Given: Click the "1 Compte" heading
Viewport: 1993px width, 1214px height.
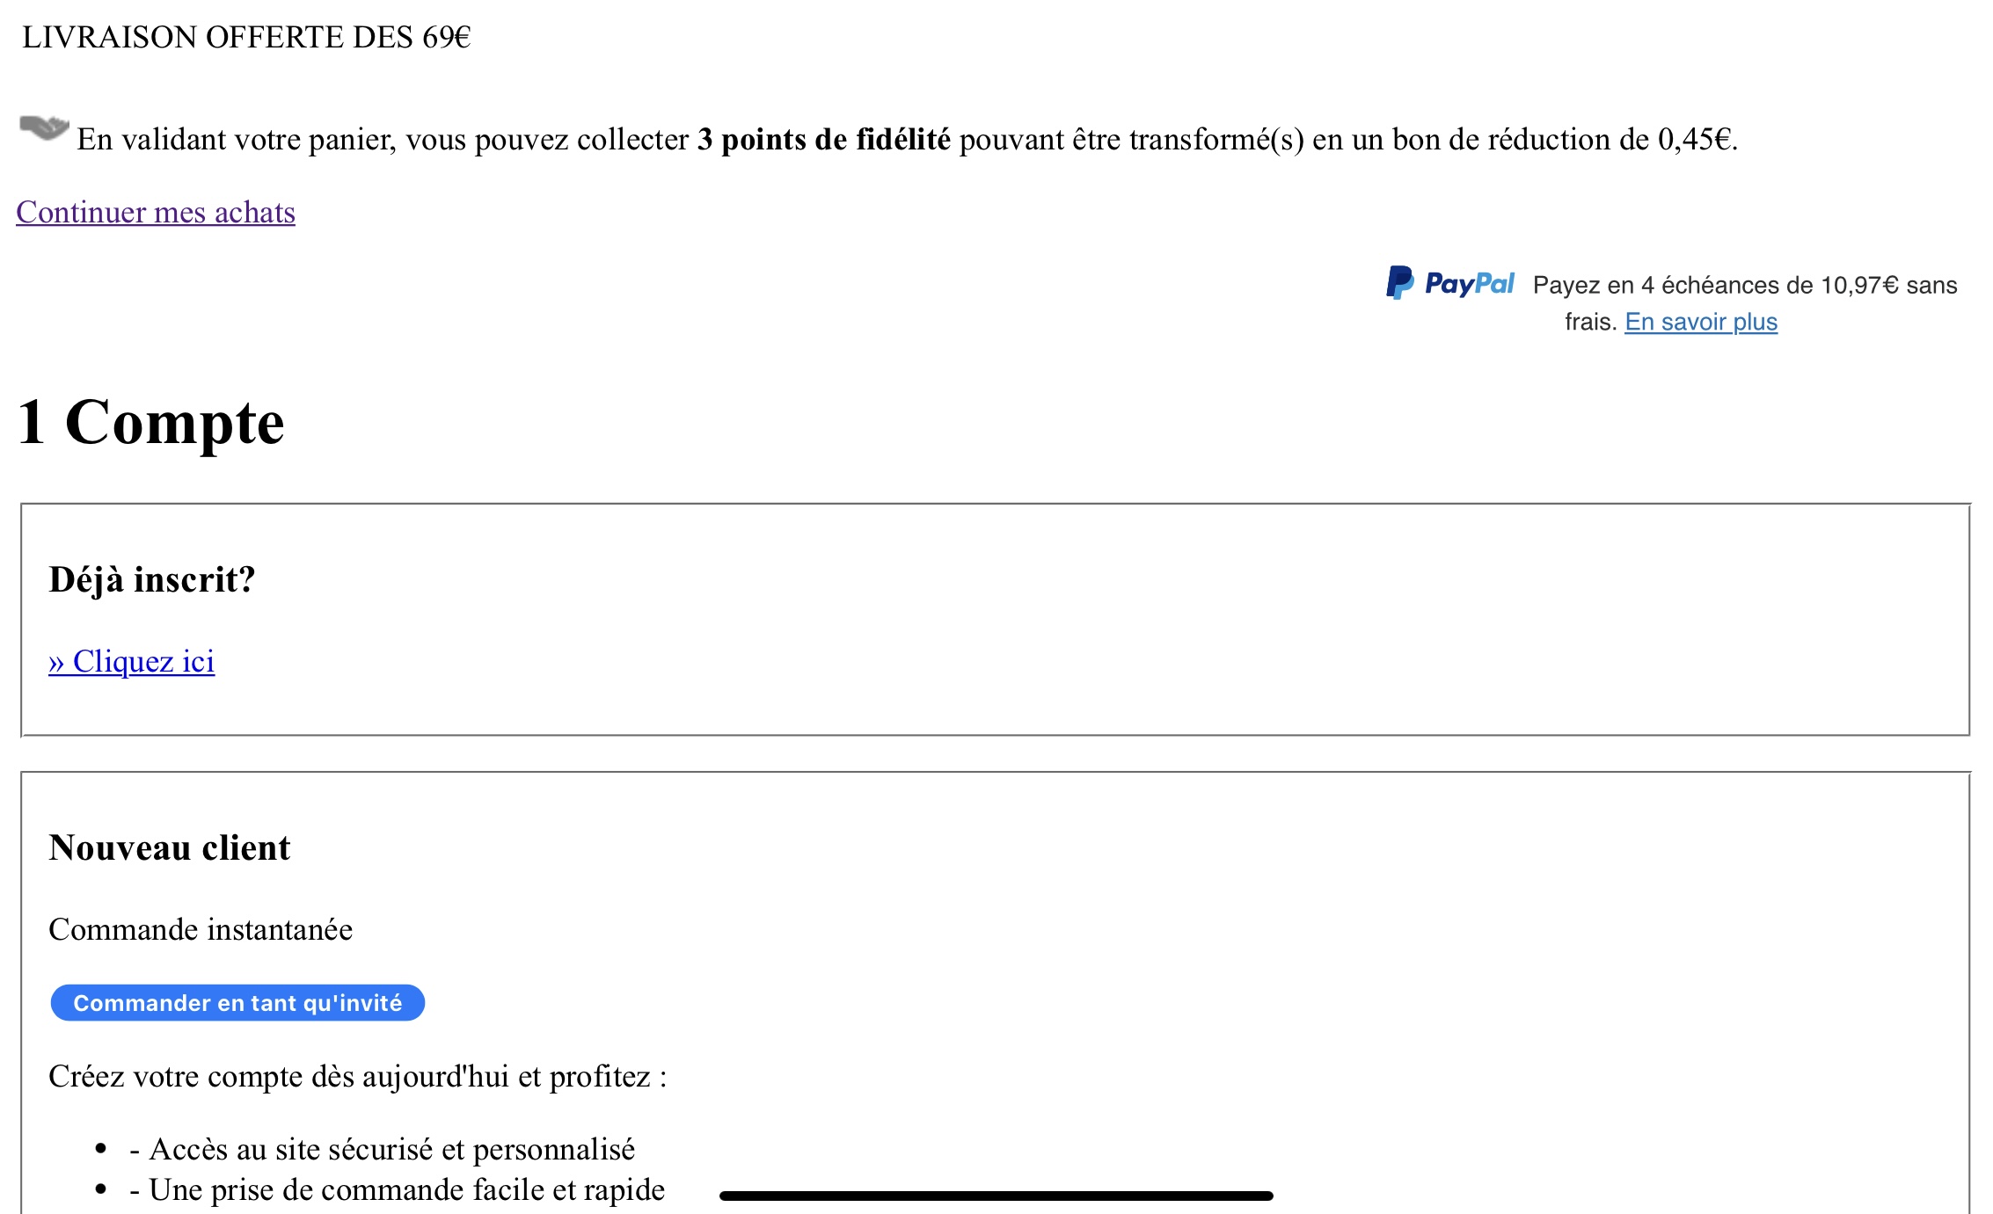Looking at the screenshot, I should 151,423.
